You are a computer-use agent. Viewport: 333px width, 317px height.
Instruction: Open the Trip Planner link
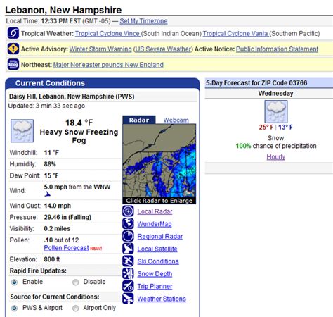[155, 286]
